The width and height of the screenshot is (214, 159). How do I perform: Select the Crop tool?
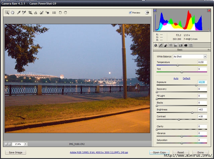pyautogui.click(x=30, y=13)
